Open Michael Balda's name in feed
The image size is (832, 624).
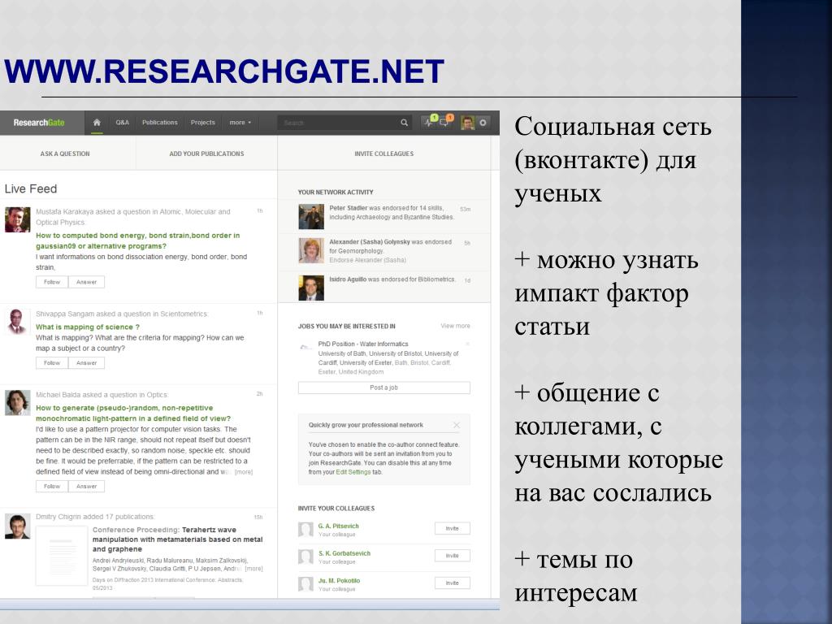58,395
